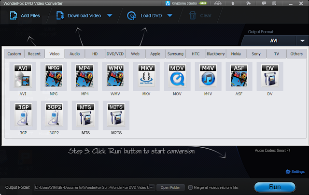Screen dimensions: 309x195
Task: Switch to the TV tab
Action: (x=277, y=54)
